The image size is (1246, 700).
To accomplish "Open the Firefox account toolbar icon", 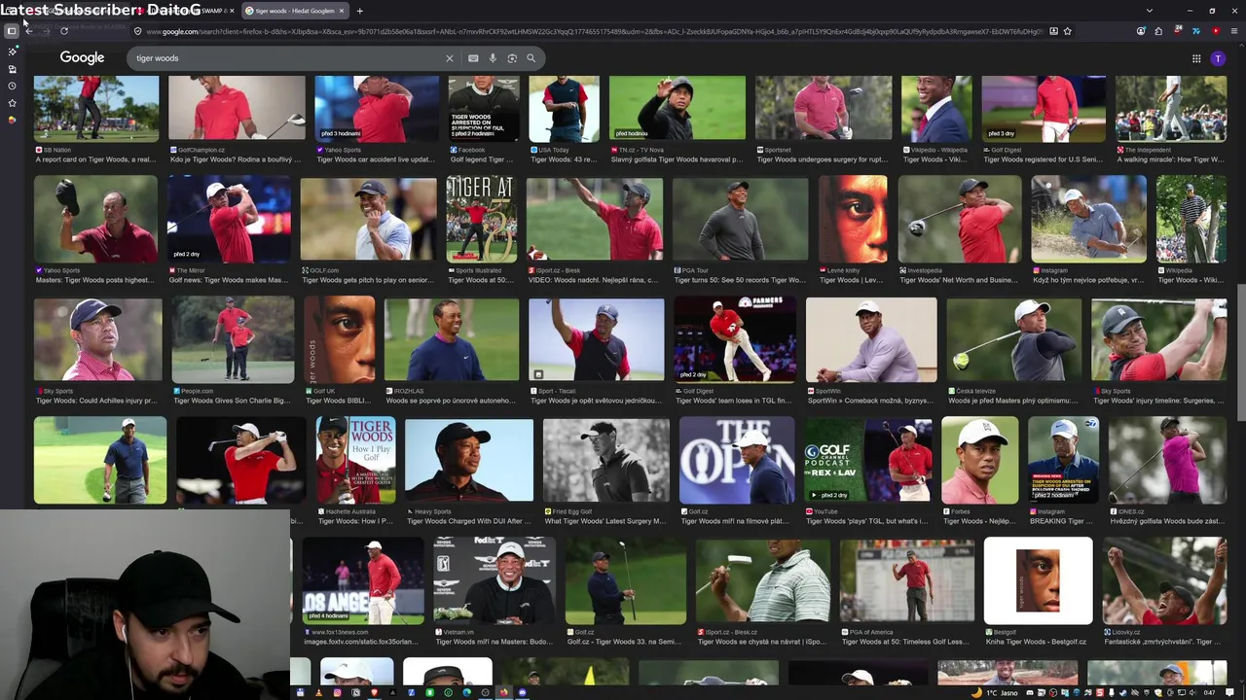I will point(1141,31).
